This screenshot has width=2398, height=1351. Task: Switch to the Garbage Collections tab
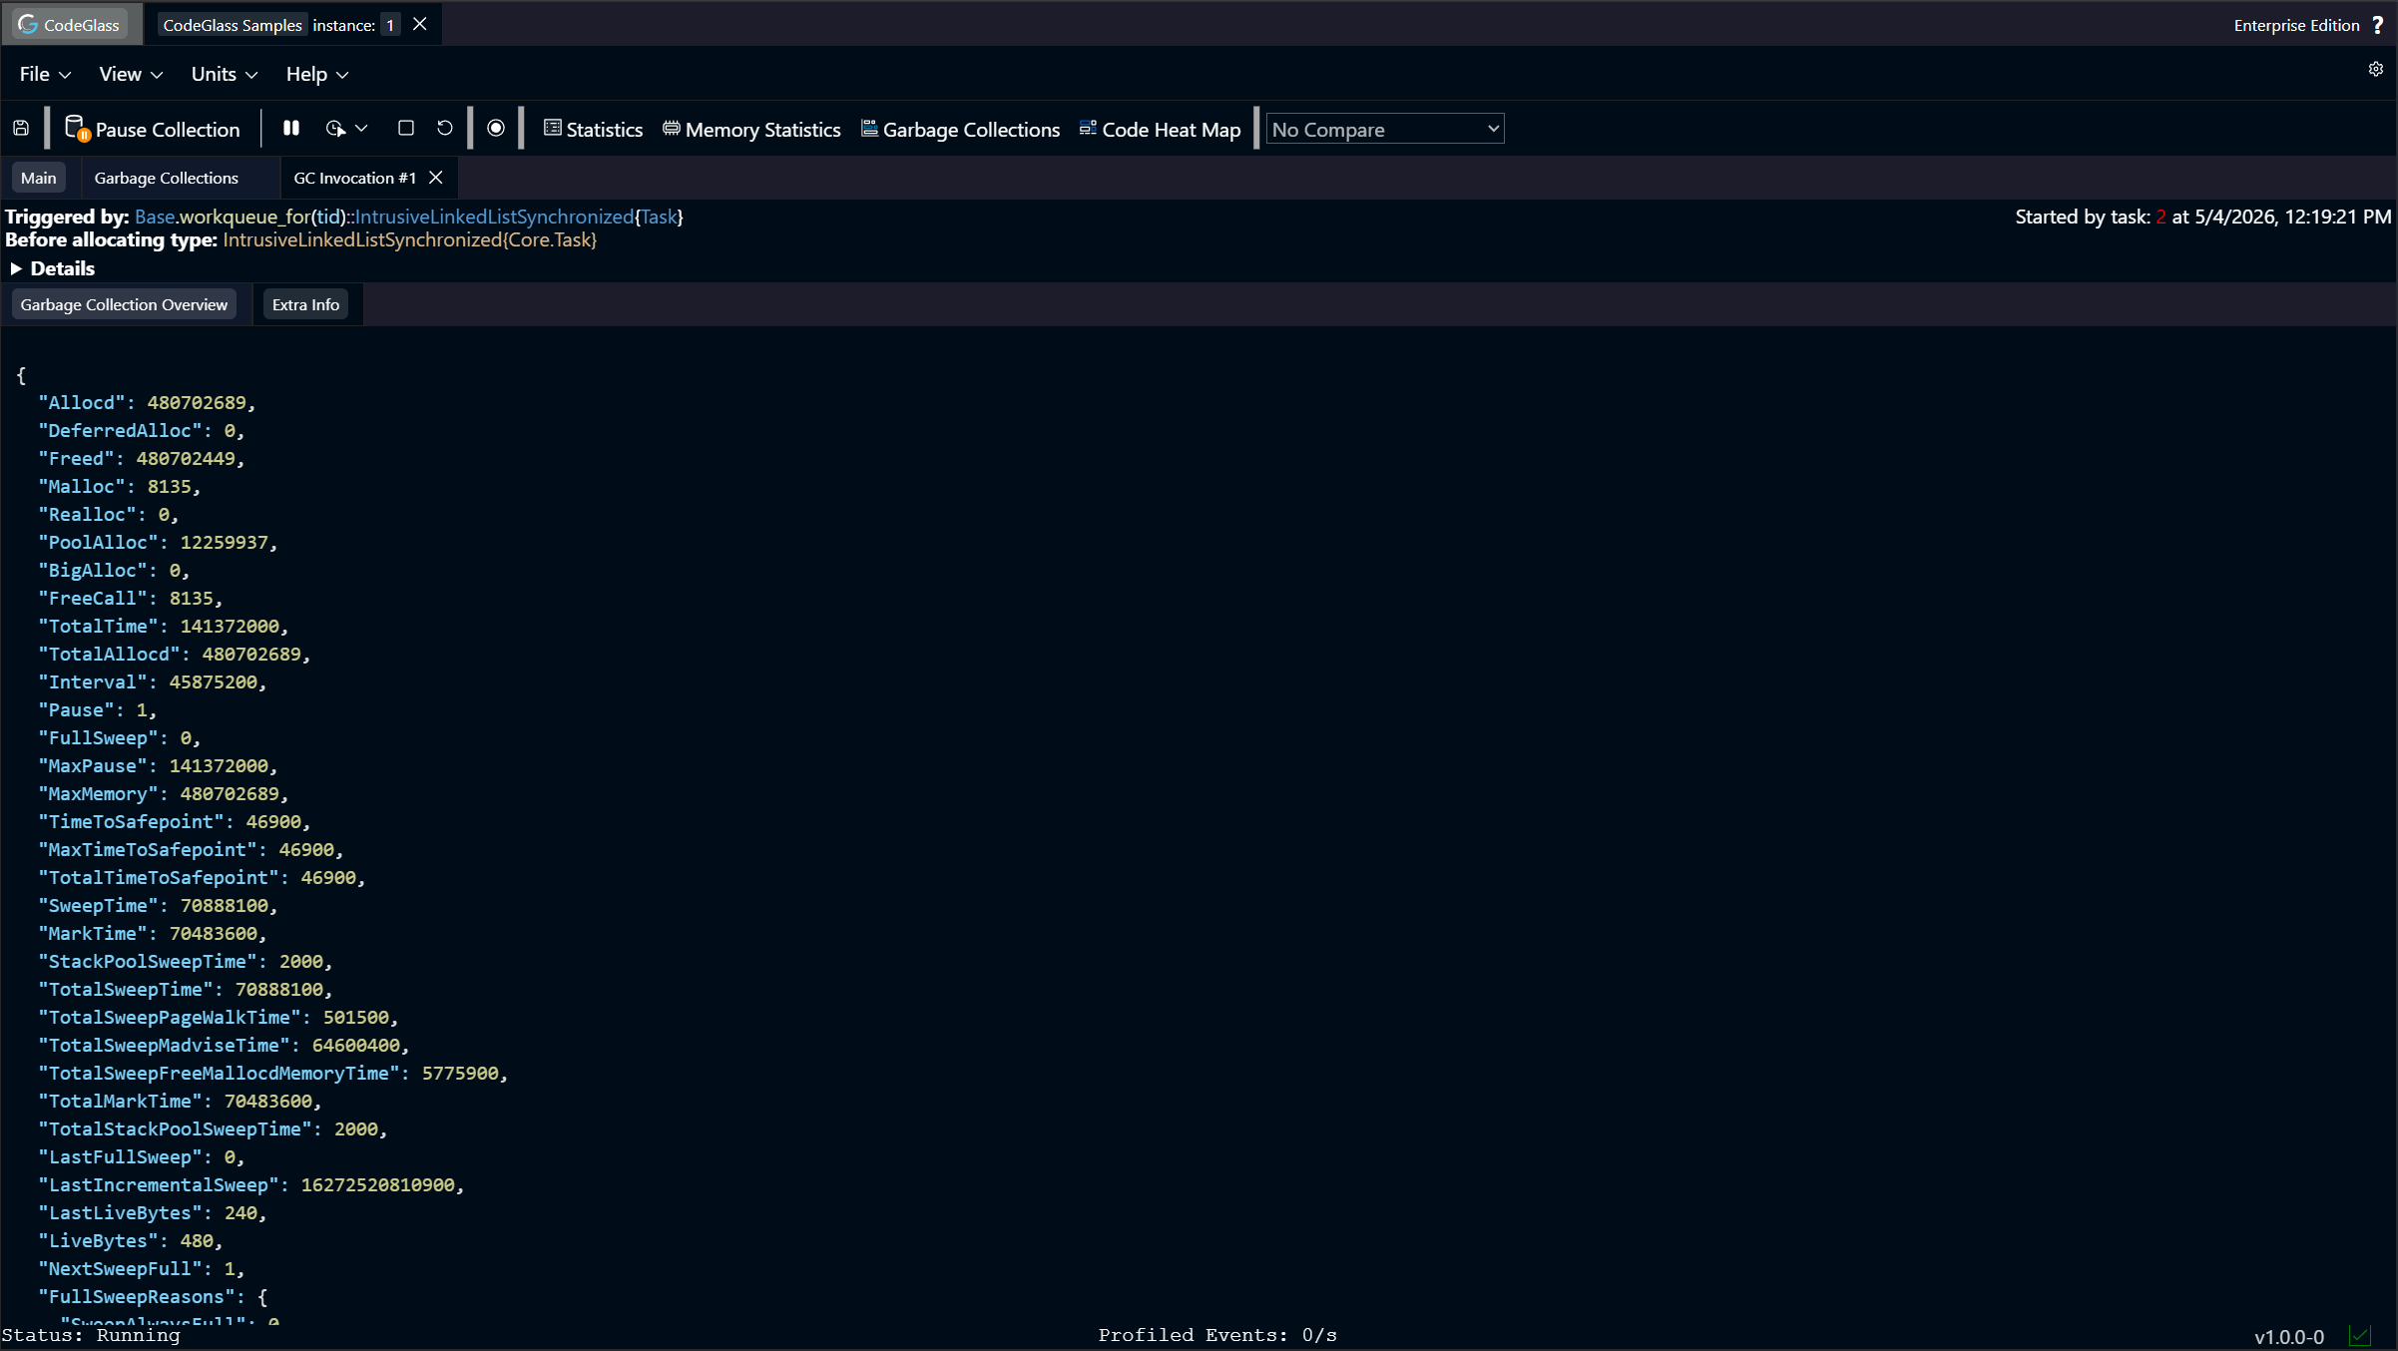(x=167, y=178)
